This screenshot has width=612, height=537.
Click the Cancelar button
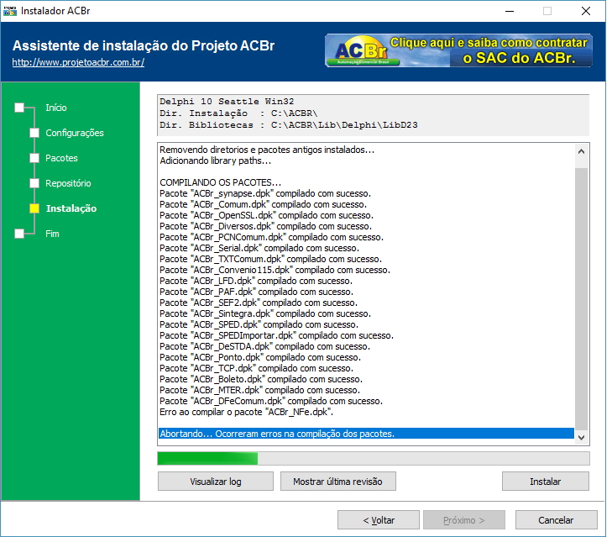(x=557, y=520)
